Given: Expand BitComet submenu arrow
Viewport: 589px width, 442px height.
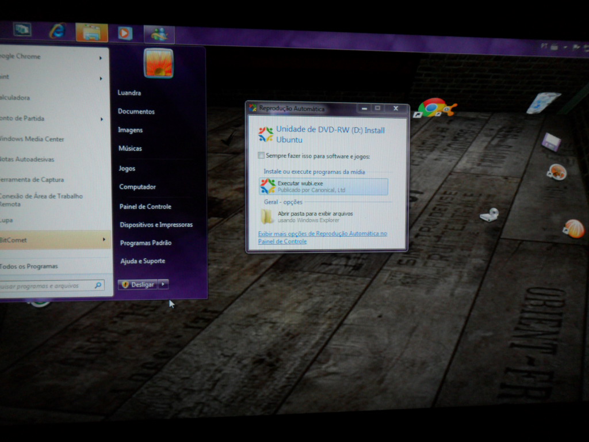Looking at the screenshot, I should (x=104, y=239).
